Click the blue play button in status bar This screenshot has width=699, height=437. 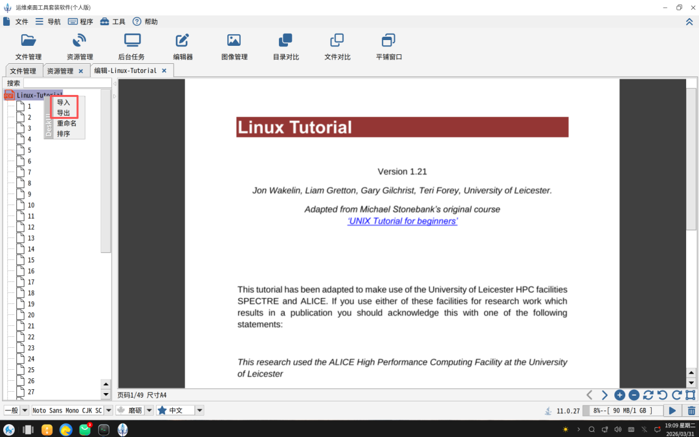[x=672, y=410]
